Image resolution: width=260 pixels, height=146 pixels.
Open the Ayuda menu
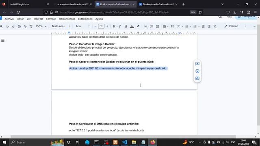pyautogui.click(x=99, y=19)
